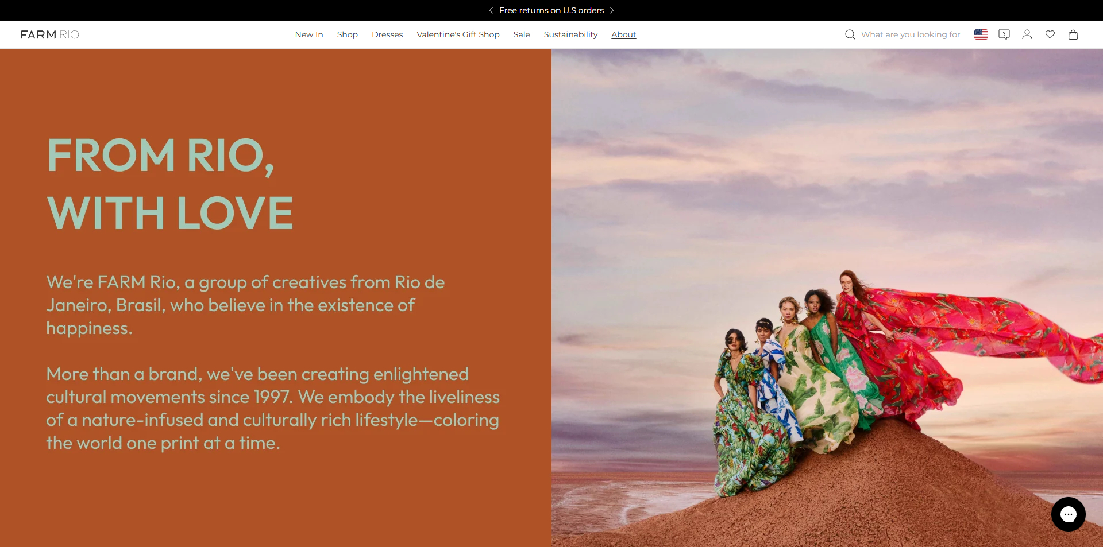
Task: View wishlist via the heart icon
Action: [x=1050, y=34]
